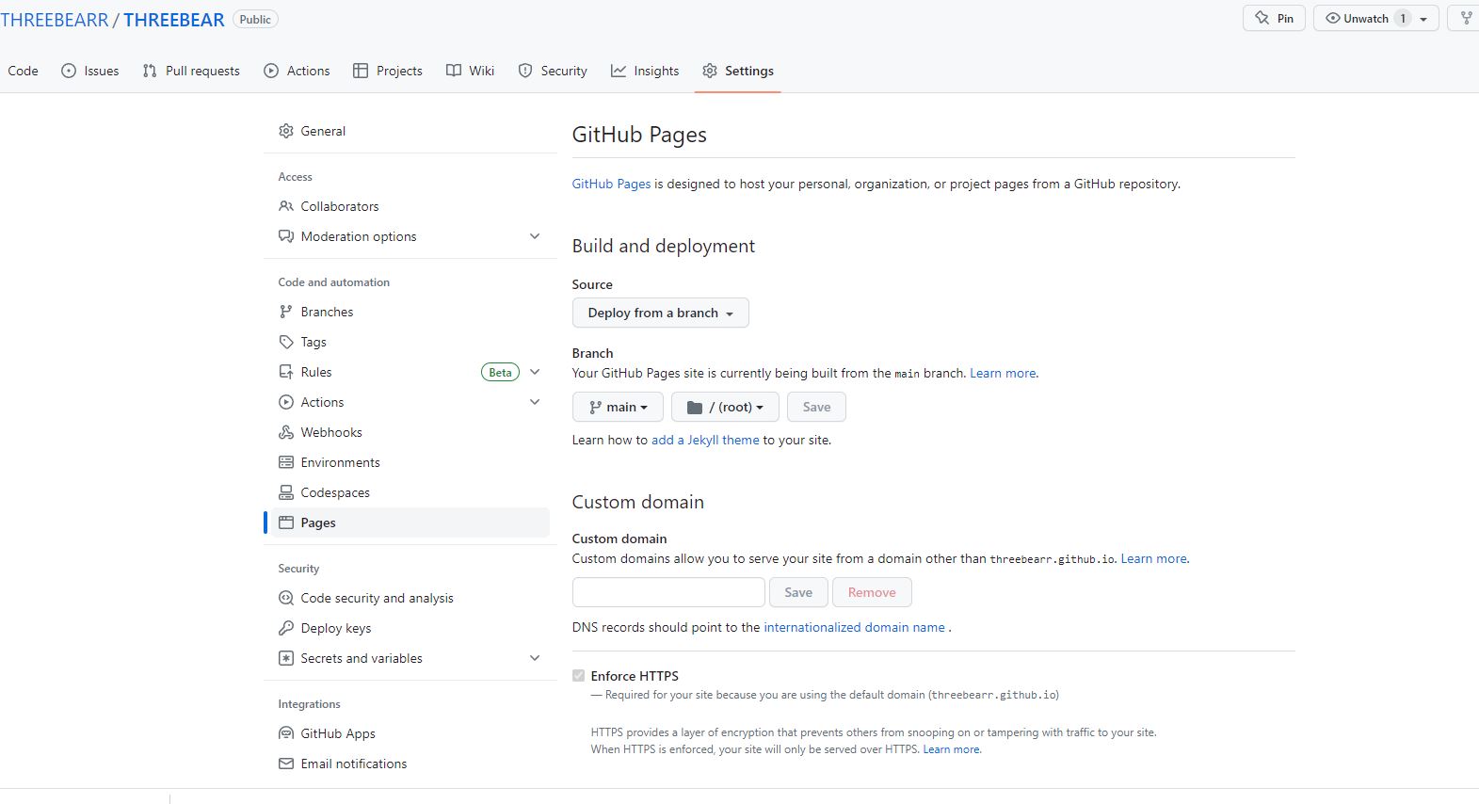The image size is (1479, 804).
Task: Click Learn more in the HTTPS description
Action: coord(952,749)
